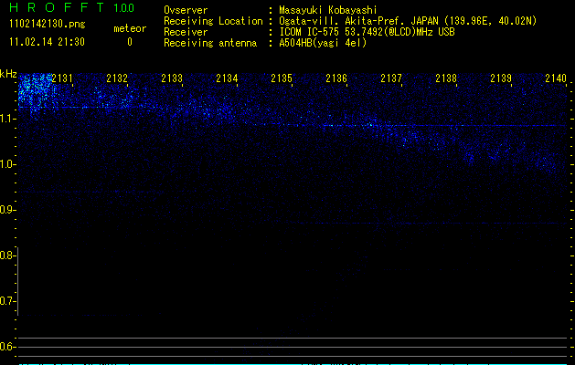575x365 pixels.
Task: Click the 2140 time marker
Action: 556,78
